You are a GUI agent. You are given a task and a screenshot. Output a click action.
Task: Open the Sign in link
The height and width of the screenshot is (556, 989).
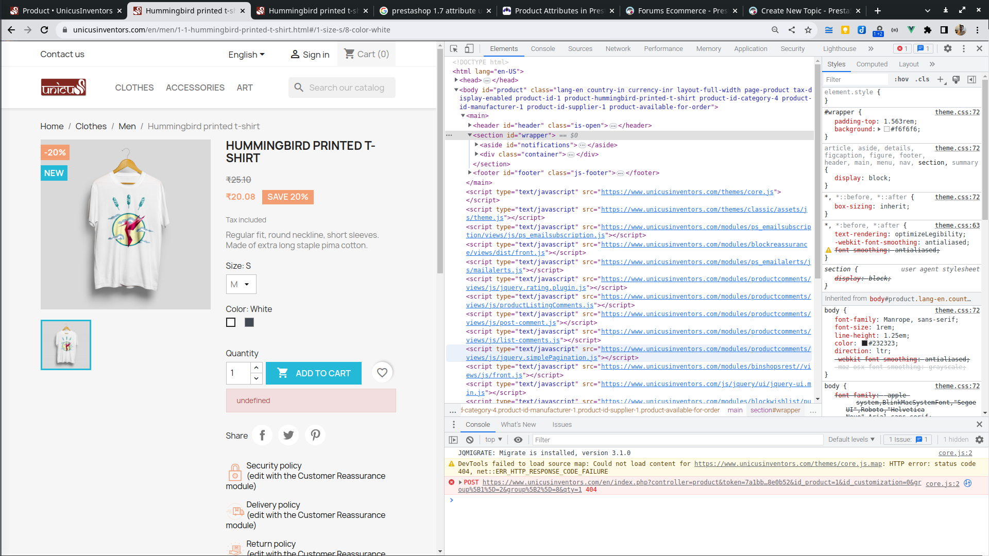(x=310, y=55)
